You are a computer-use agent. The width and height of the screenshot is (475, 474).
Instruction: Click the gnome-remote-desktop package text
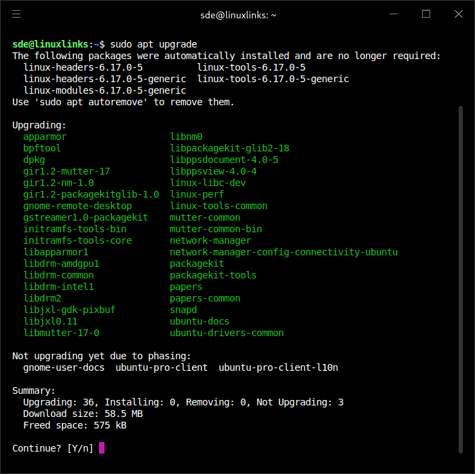[77, 206]
